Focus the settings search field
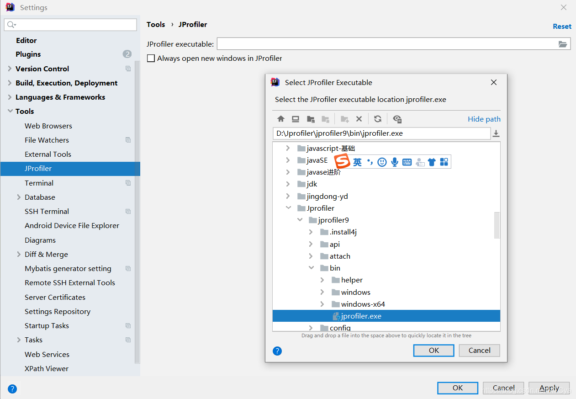Screen dimensions: 576x399 tap(70, 25)
